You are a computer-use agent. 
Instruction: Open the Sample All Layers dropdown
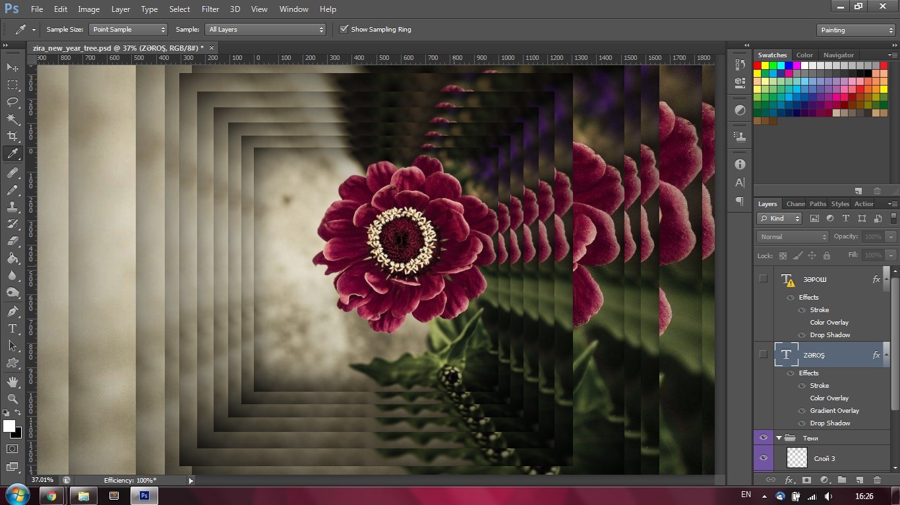tap(266, 30)
